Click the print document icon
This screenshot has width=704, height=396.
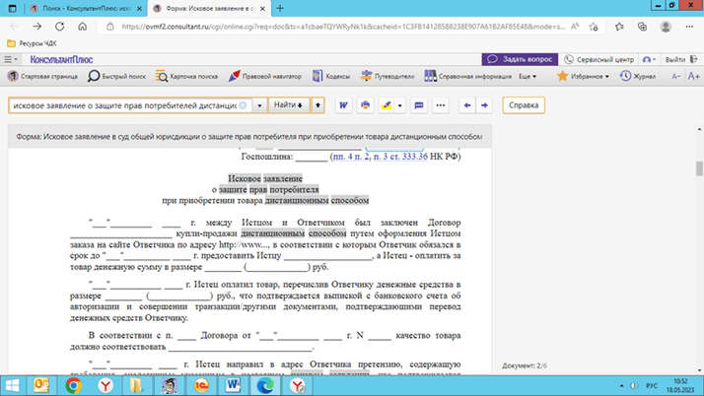(365, 105)
